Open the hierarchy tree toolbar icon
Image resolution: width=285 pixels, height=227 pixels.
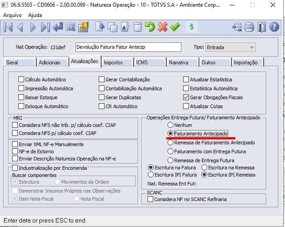click(237, 27)
